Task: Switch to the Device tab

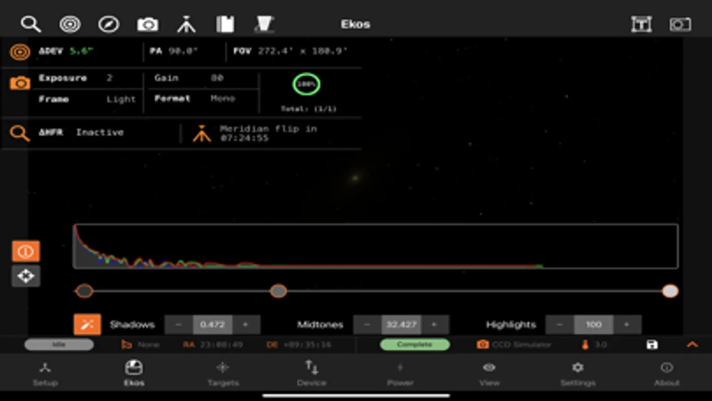Action: [312, 374]
